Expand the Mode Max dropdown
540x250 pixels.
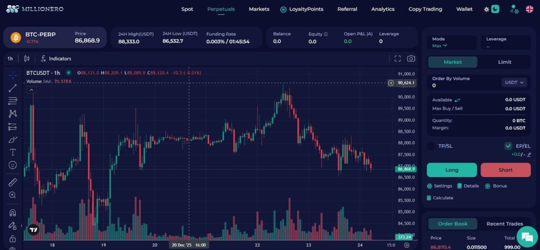pyautogui.click(x=440, y=46)
